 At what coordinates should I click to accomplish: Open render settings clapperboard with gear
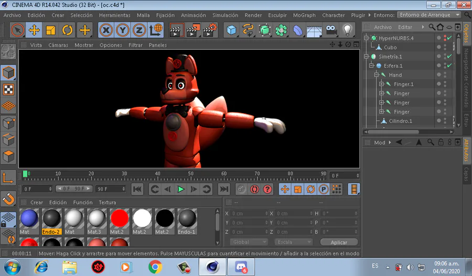point(210,30)
